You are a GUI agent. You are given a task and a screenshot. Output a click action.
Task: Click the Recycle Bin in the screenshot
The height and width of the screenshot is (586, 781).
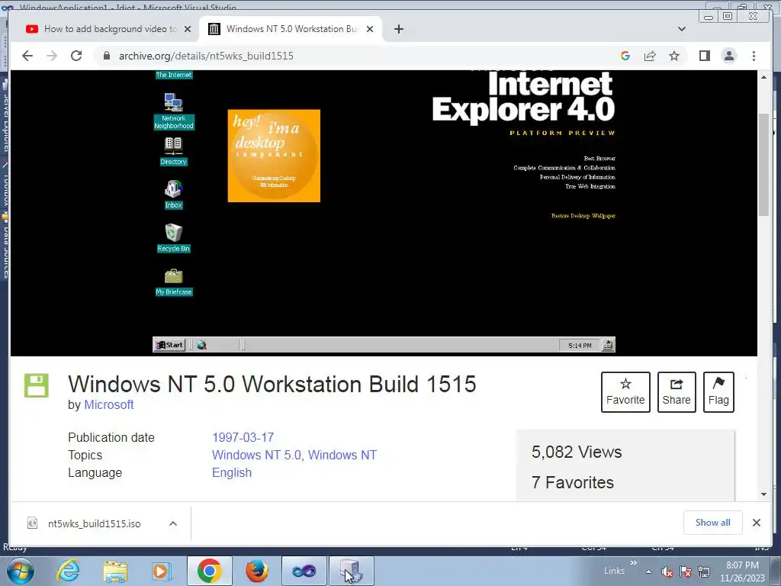[173, 238]
